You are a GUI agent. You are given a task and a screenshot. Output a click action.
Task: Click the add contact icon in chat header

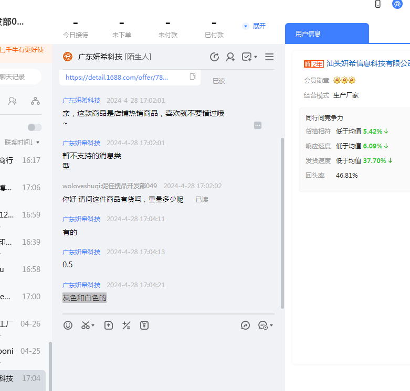point(230,57)
